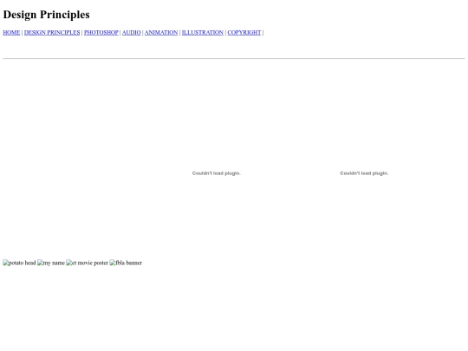Navigate to ILLUSTRATION link
Screen dimensions: 468x351
[x=203, y=33]
